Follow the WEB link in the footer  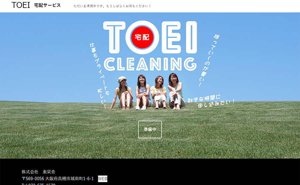coord(103,179)
